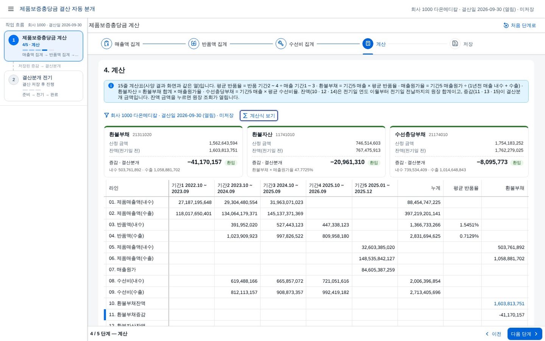Click the 저장 disk step icon

(x=455, y=44)
